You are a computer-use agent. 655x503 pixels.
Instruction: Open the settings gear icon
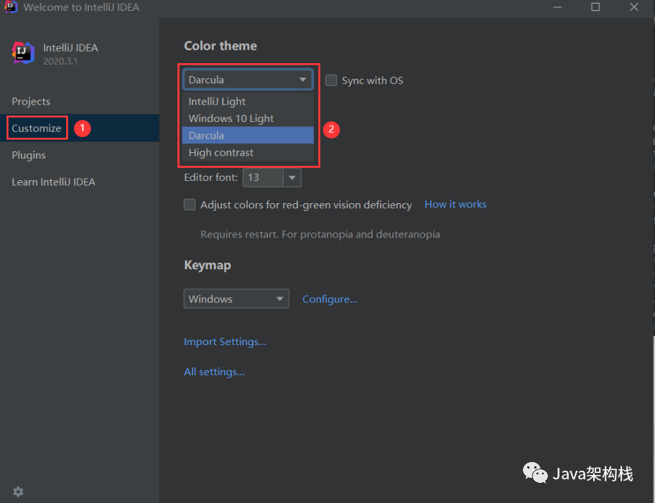coord(18,492)
